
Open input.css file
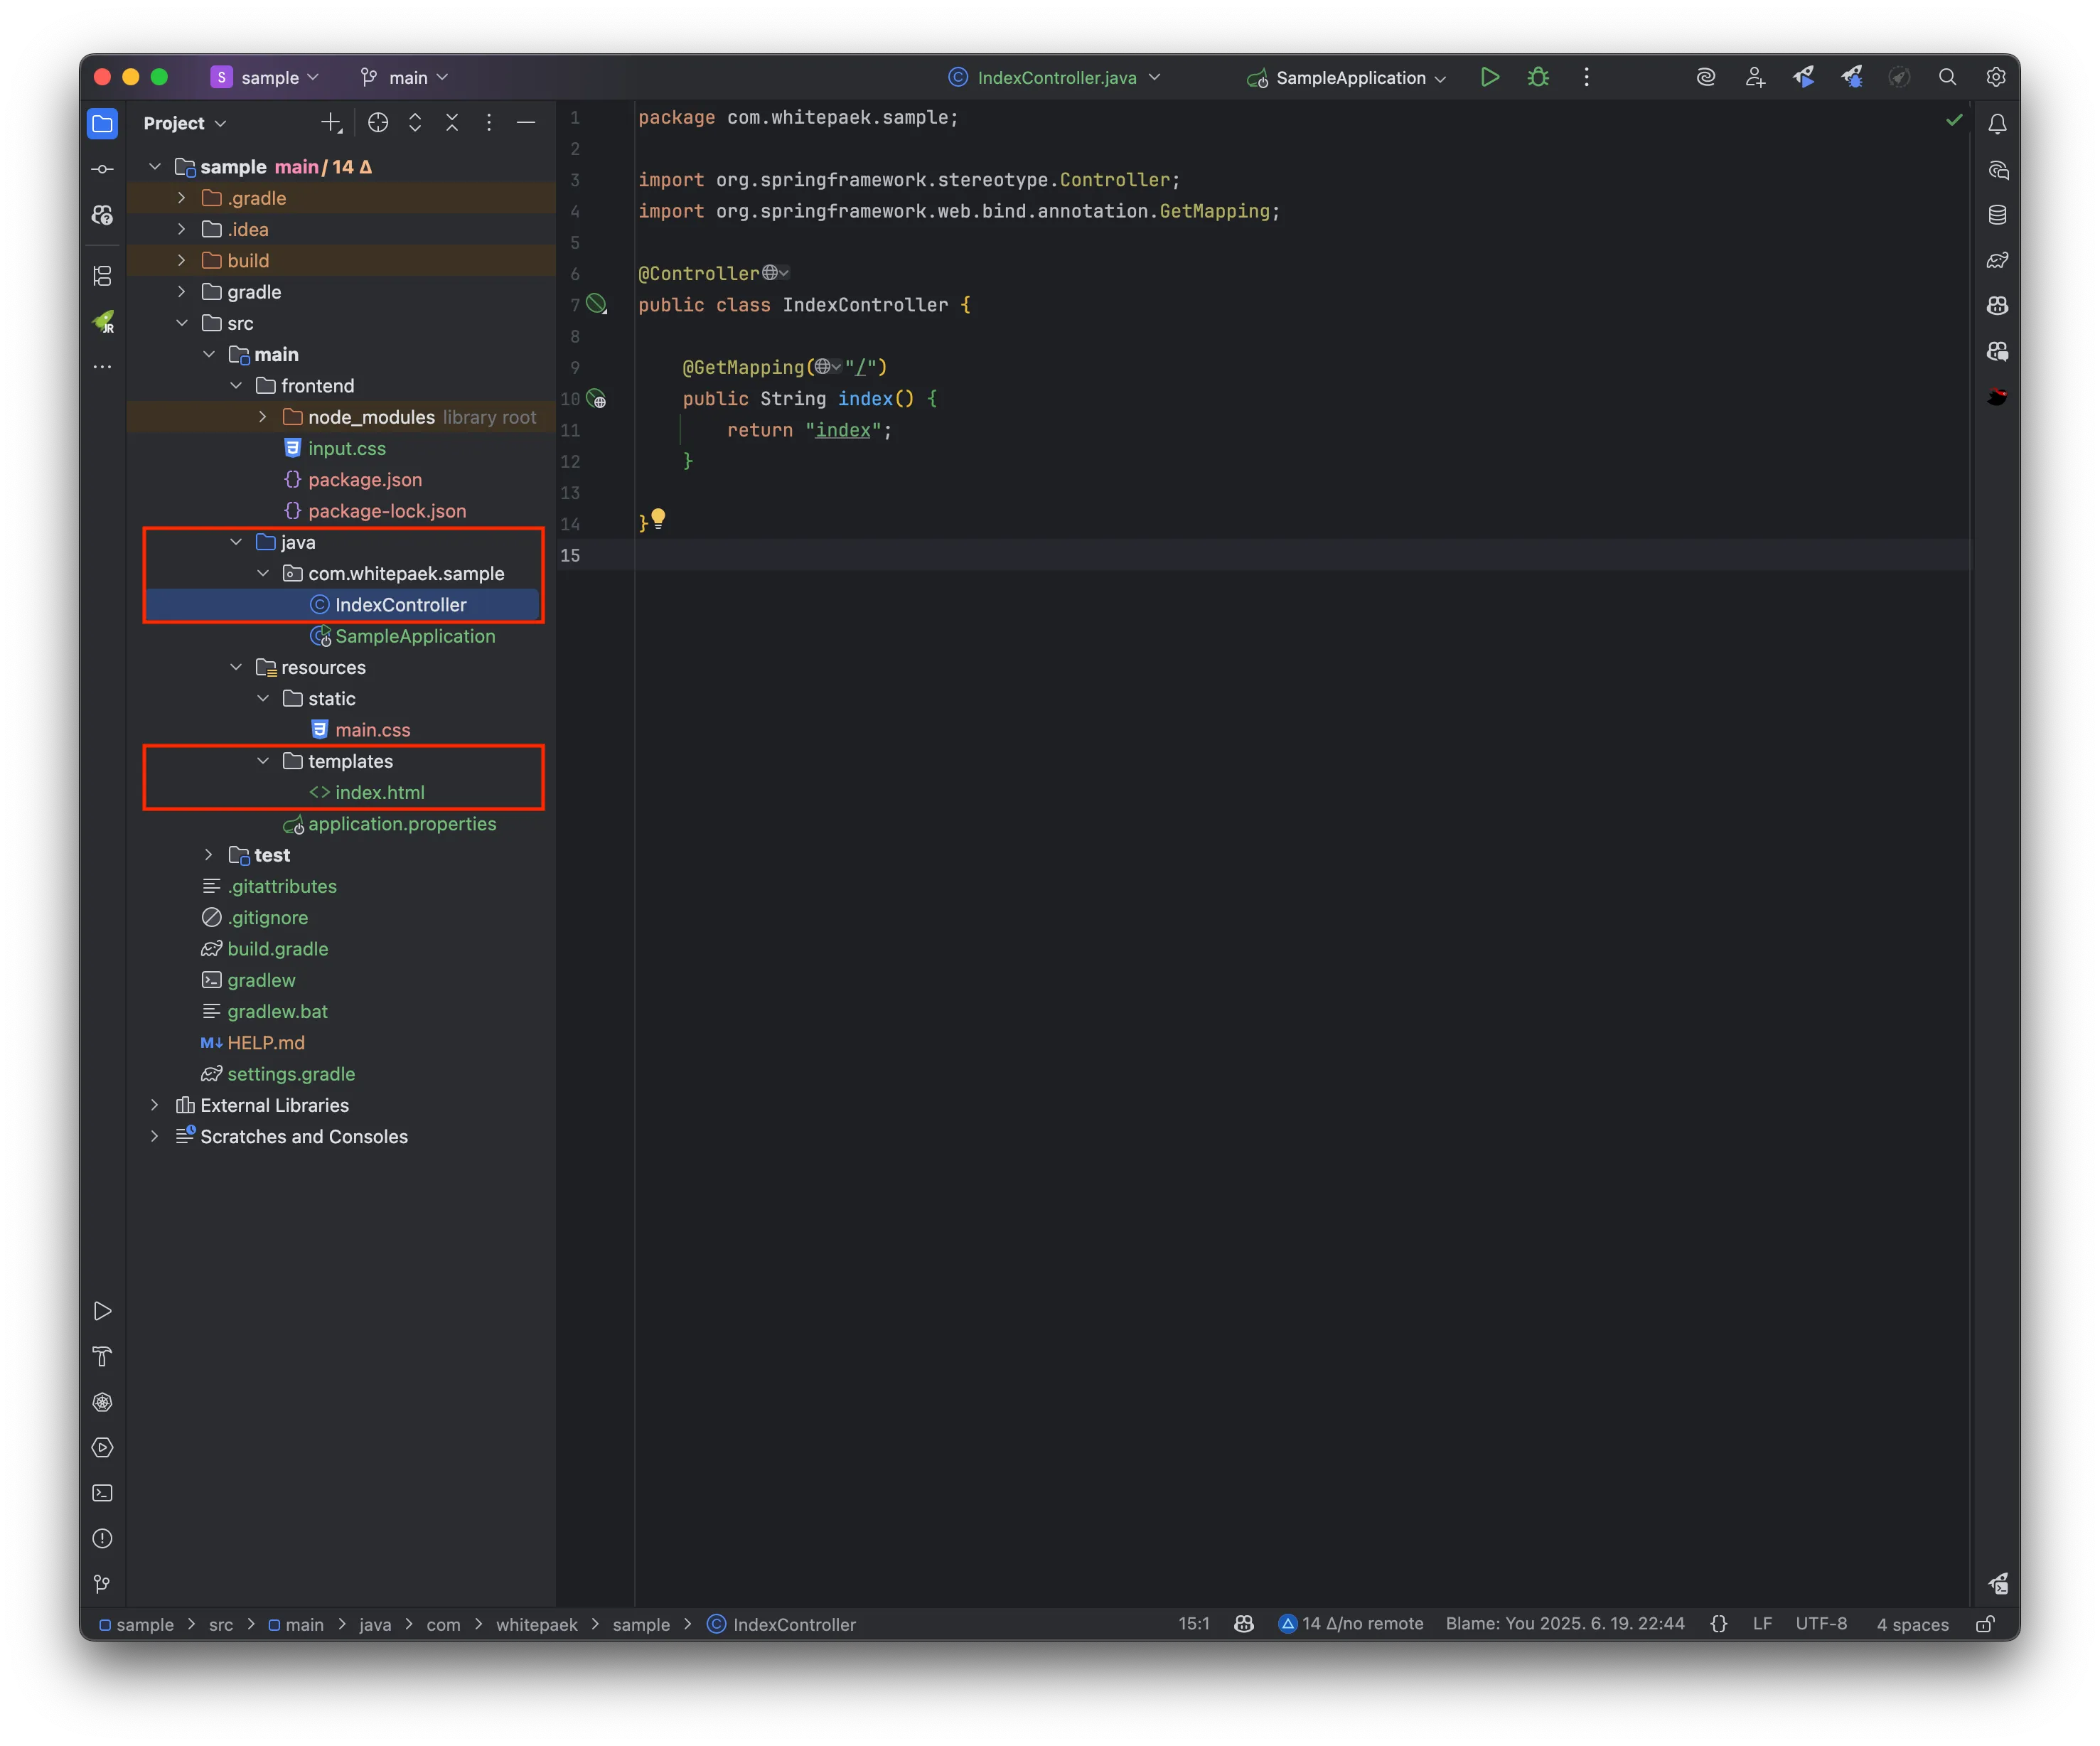(x=346, y=448)
